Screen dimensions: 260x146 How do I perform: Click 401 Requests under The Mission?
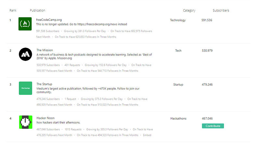[x=72, y=65]
